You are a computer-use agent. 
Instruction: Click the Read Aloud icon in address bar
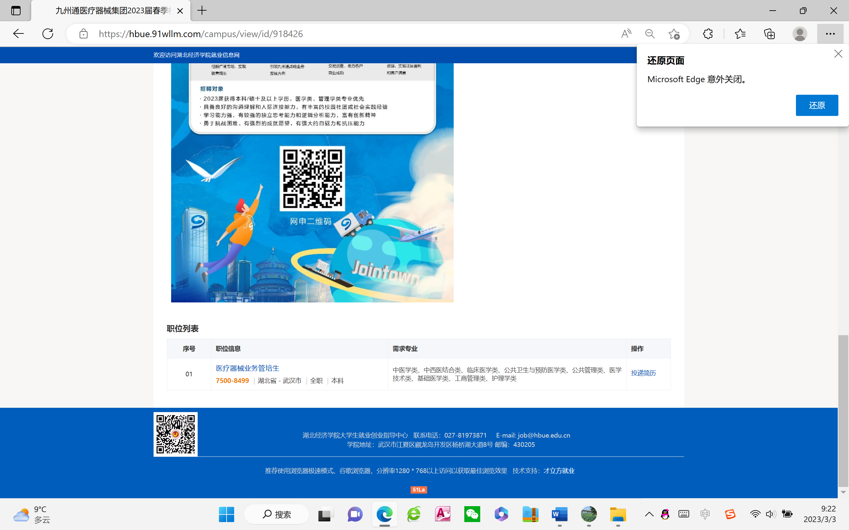click(x=626, y=34)
